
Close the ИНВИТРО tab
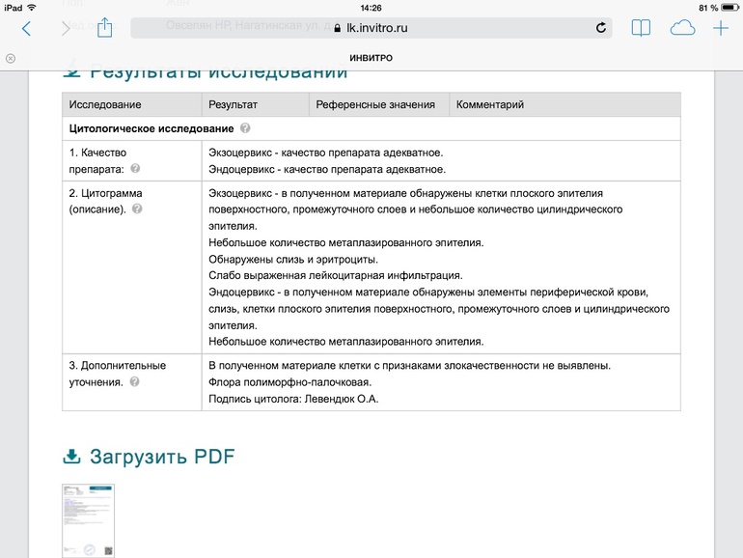tap(11, 58)
